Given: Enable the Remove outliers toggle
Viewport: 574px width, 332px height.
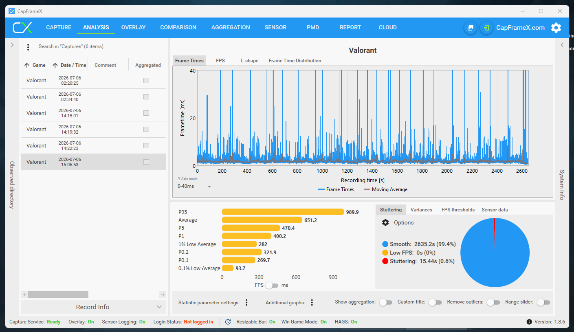Looking at the screenshot, I should click(493, 302).
